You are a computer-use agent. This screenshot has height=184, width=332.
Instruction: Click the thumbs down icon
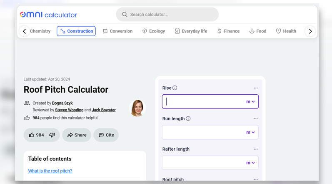[x=52, y=135]
